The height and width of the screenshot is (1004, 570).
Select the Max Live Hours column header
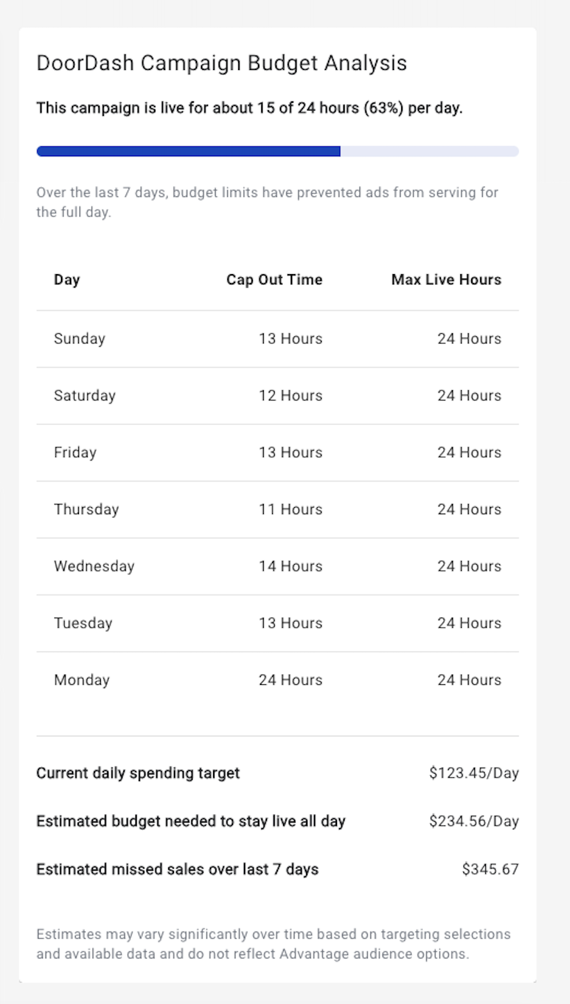[x=446, y=279]
